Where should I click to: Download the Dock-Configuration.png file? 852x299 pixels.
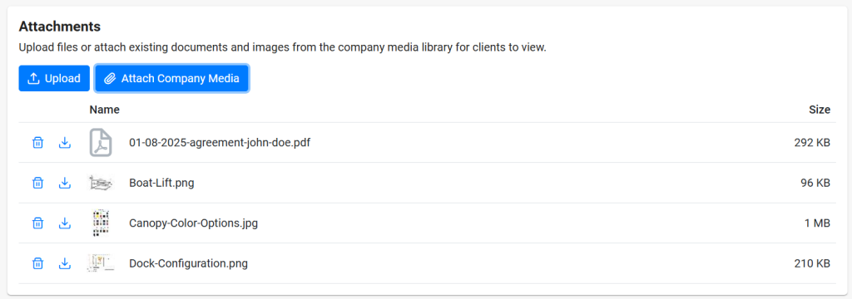pos(65,264)
